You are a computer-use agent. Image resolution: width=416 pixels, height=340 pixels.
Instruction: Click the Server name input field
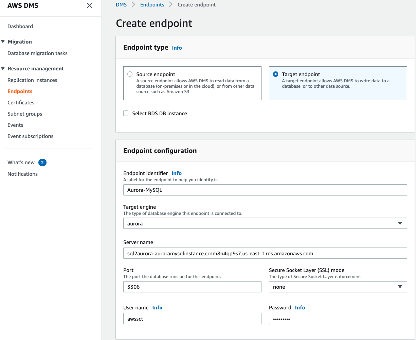pyautogui.click(x=265, y=253)
